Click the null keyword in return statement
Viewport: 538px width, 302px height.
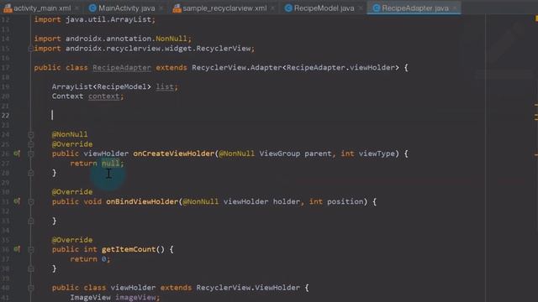coord(110,164)
